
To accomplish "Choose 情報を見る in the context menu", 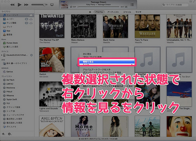I will pos(107,62).
